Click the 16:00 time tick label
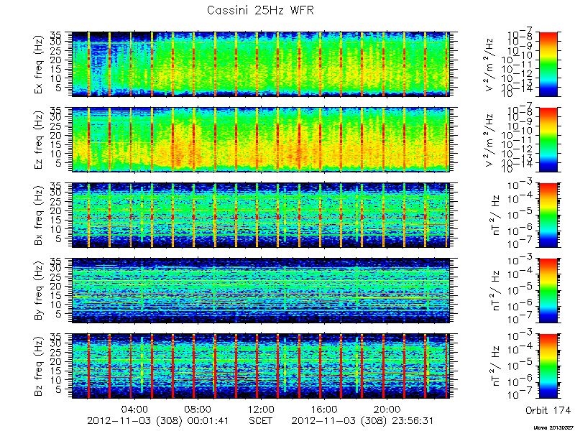Screen dimensions: 575x431 coord(323,409)
